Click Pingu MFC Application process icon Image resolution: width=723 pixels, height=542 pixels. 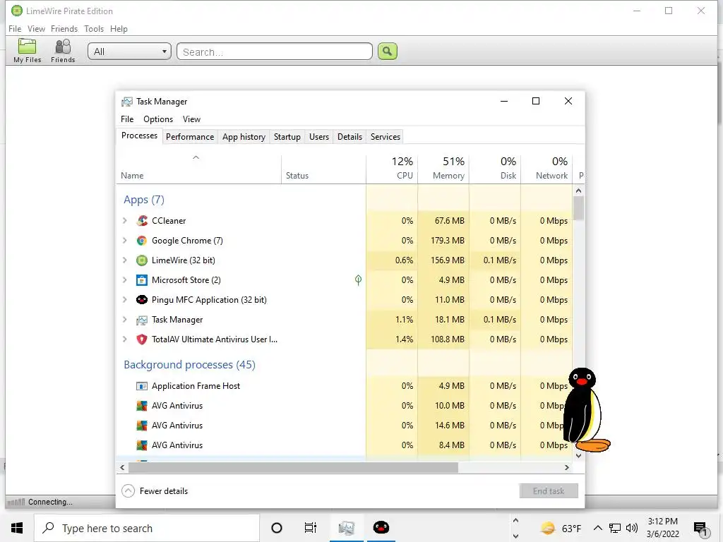point(142,300)
